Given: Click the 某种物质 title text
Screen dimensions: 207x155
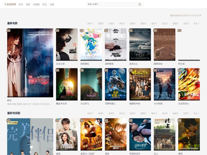Looking at the screenshot, I should coord(109,64).
